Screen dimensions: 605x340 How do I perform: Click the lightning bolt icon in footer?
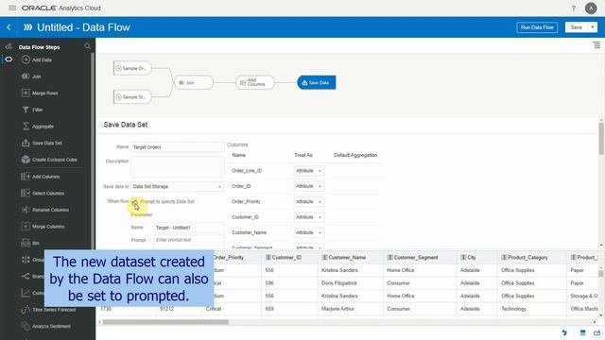[564, 332]
